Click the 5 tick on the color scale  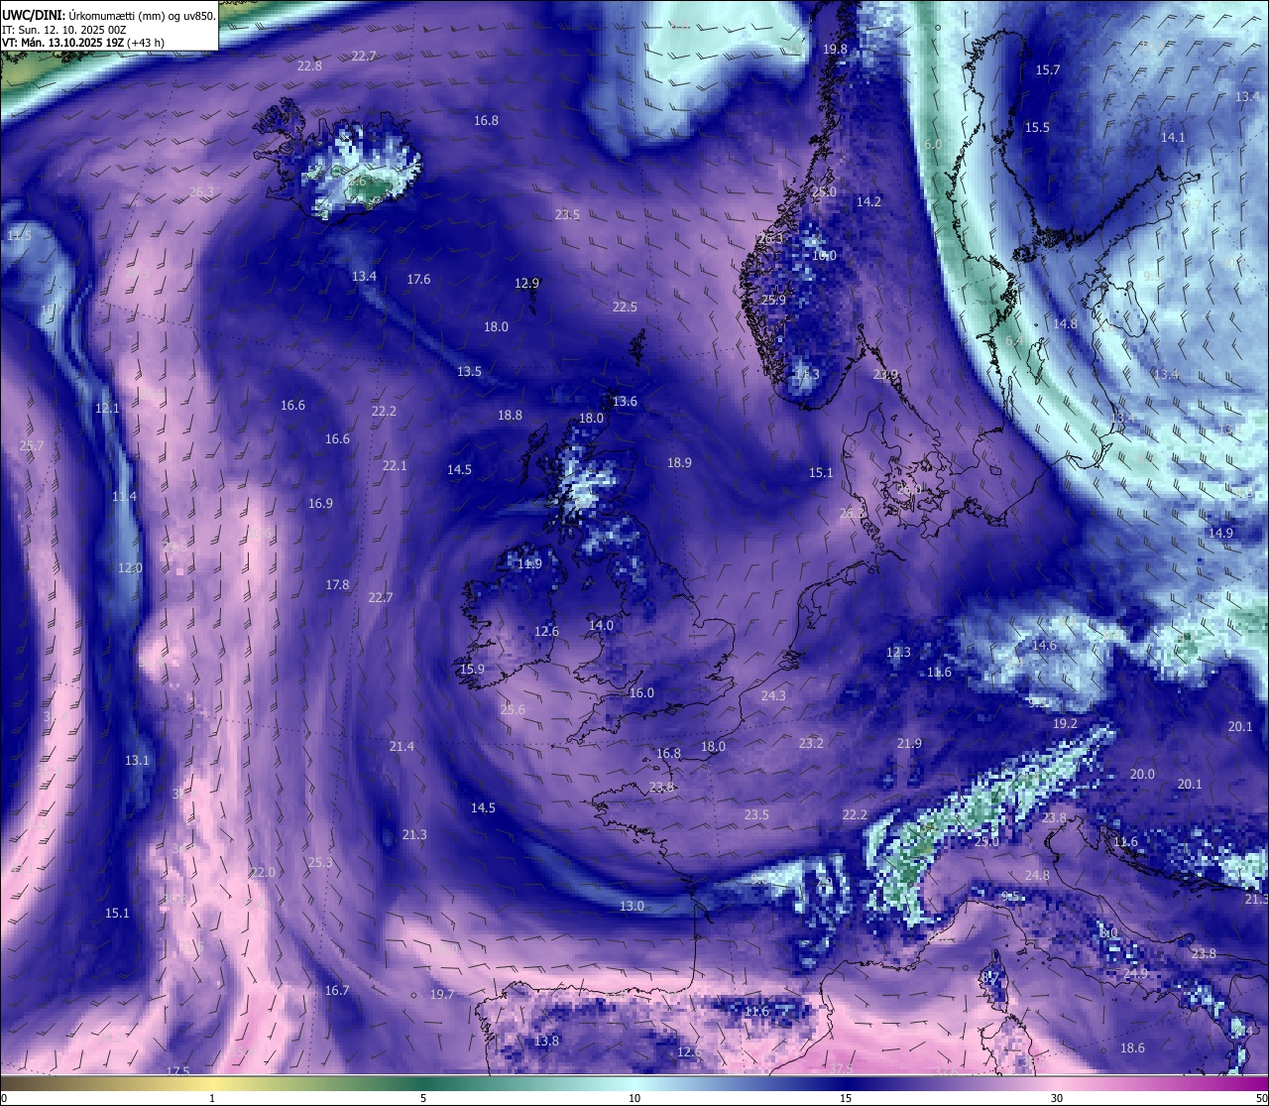click(423, 1098)
